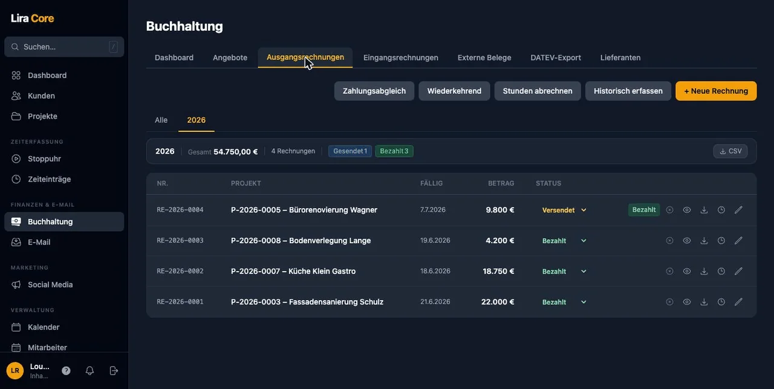Export 2026 invoices as CSV

pyautogui.click(x=730, y=151)
